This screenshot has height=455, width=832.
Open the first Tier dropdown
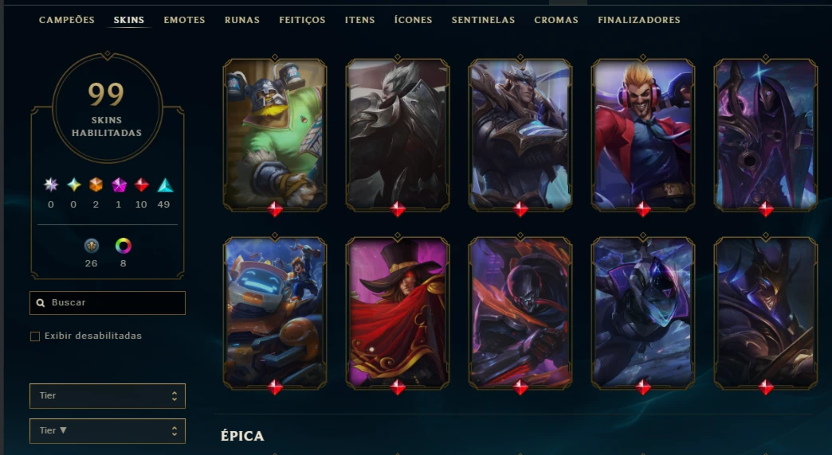(x=108, y=395)
